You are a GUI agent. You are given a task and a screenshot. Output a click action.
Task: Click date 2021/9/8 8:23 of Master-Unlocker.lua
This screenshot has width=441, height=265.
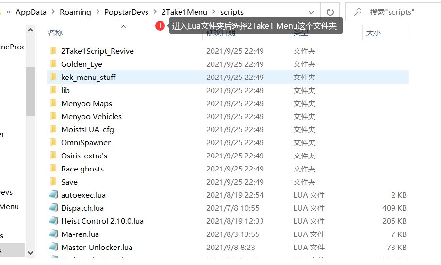[x=230, y=247]
